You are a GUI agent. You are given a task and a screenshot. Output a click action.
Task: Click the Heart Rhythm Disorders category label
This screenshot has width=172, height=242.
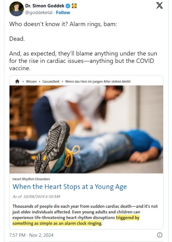coord(31,179)
